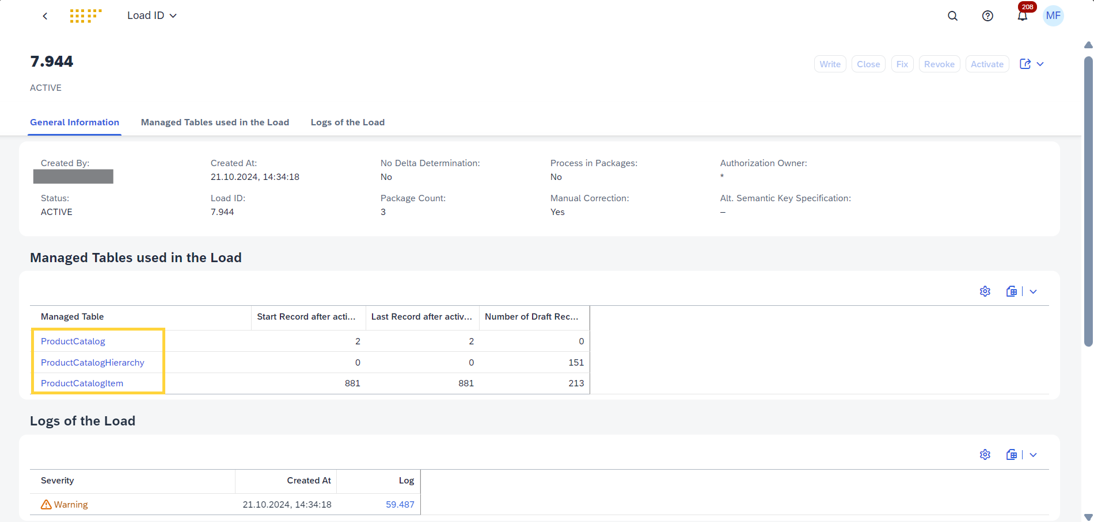
Task: Open the ProductCatalog link
Action: (73, 341)
